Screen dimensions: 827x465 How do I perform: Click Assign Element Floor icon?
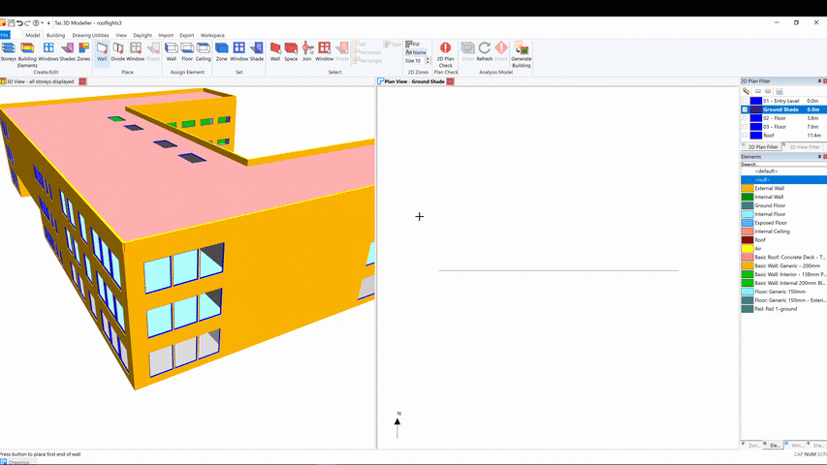coord(187,48)
